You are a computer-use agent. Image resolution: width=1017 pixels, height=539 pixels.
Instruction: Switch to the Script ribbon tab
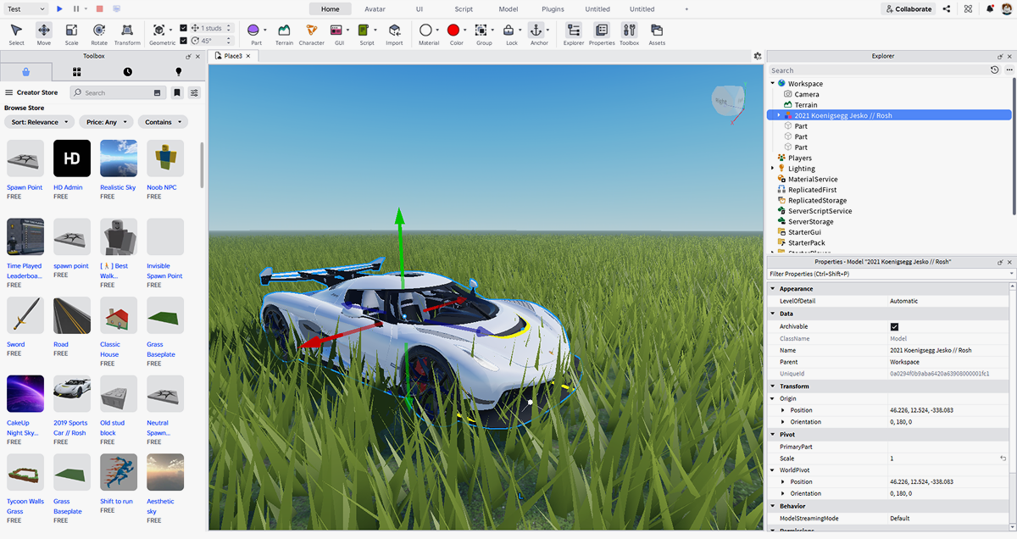point(464,8)
